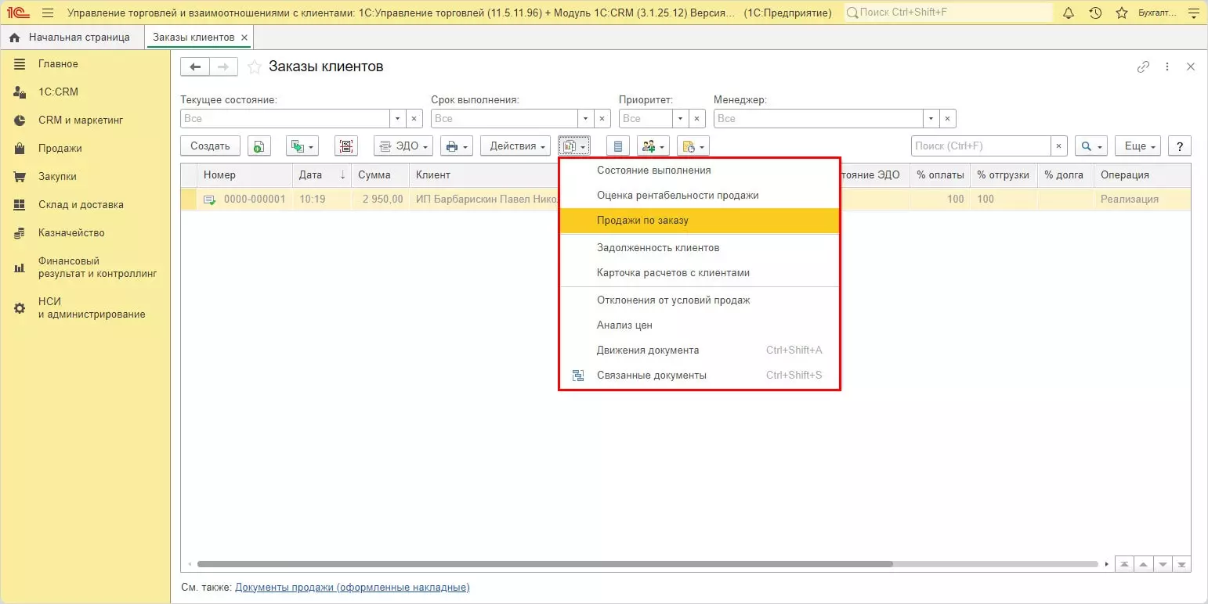Open Отклонения от условий продаж
The image size is (1208, 604).
click(x=699, y=300)
